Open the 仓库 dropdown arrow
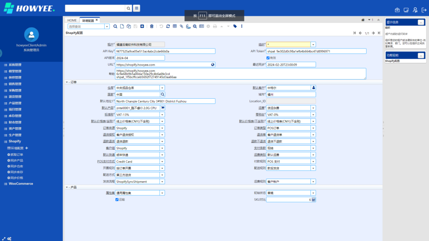Image resolution: width=429 pixels, height=241 pixels. point(162,88)
